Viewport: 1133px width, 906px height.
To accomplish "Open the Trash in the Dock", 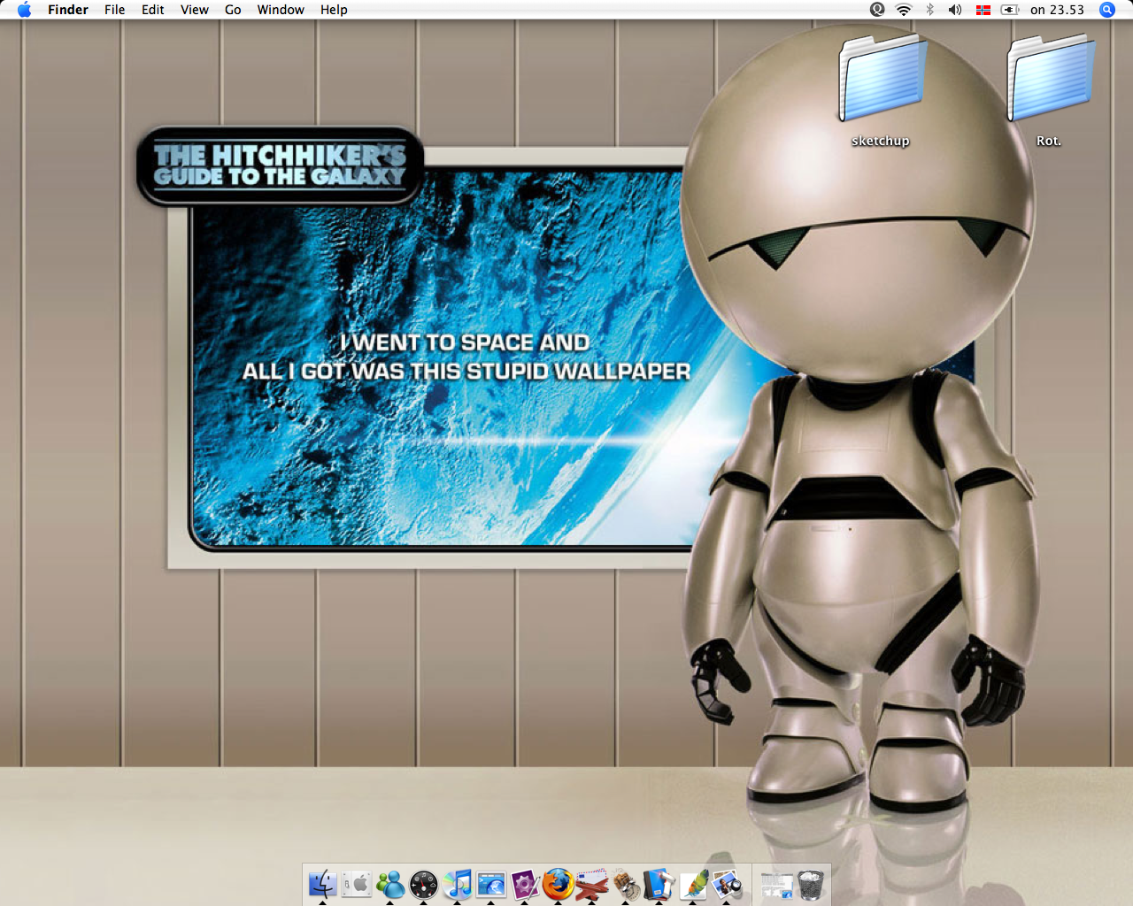I will tap(811, 884).
